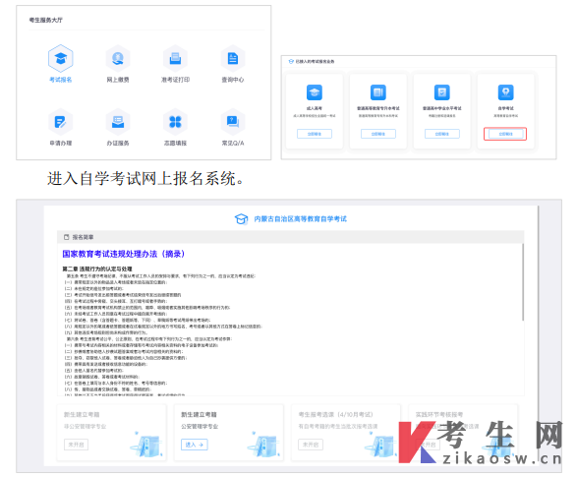Click the 考生服务大厅 panel title
This screenshot has width=577, height=477.
pyautogui.click(x=46, y=20)
